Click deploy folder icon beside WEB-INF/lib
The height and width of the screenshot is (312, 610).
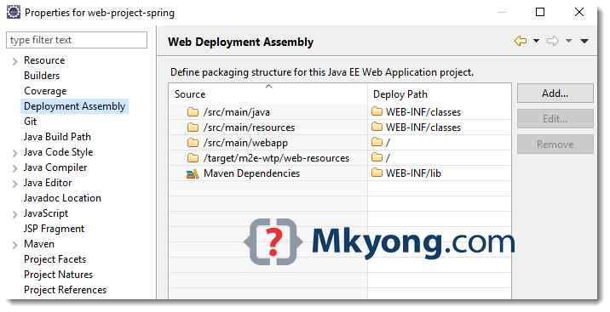[x=377, y=173]
